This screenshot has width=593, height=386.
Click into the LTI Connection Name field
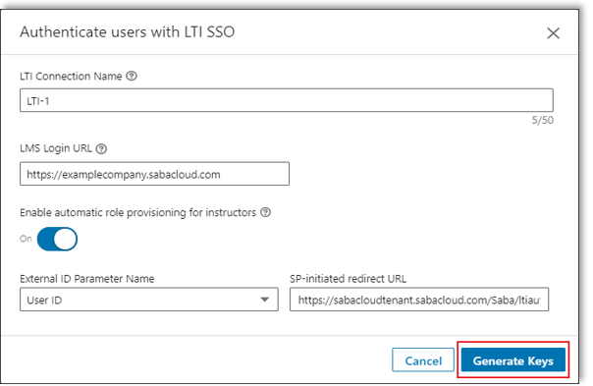point(287,100)
